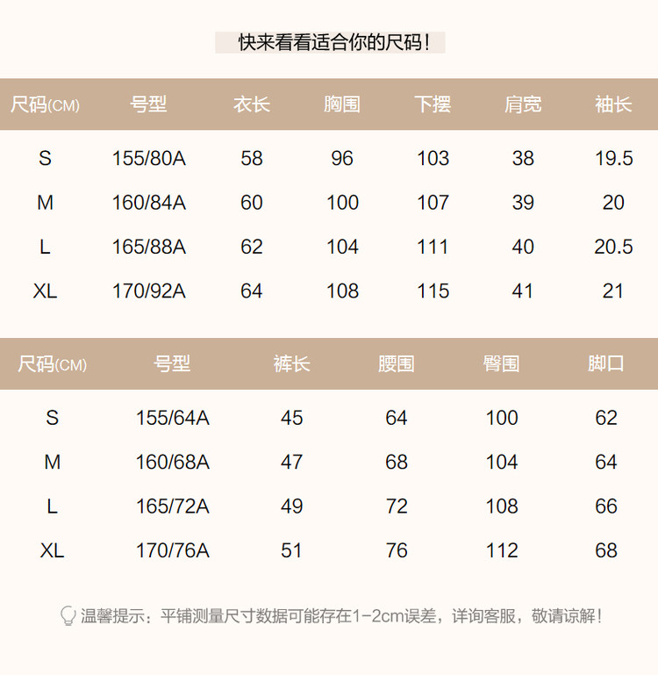Select the 衣长 column header
The image size is (658, 675).
click(x=252, y=104)
